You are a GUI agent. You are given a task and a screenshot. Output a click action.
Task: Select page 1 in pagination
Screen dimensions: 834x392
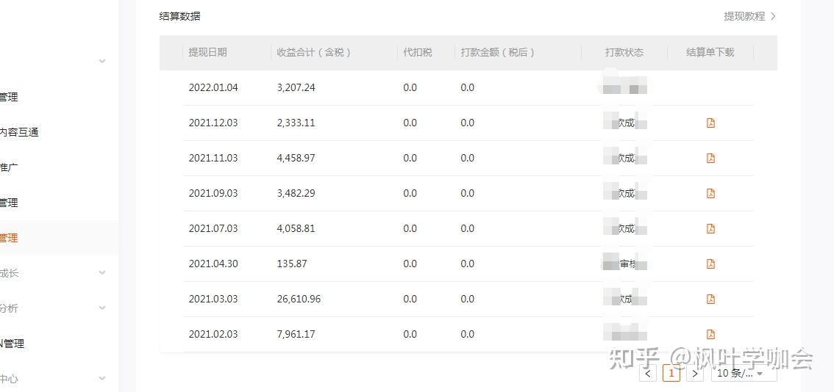671,374
